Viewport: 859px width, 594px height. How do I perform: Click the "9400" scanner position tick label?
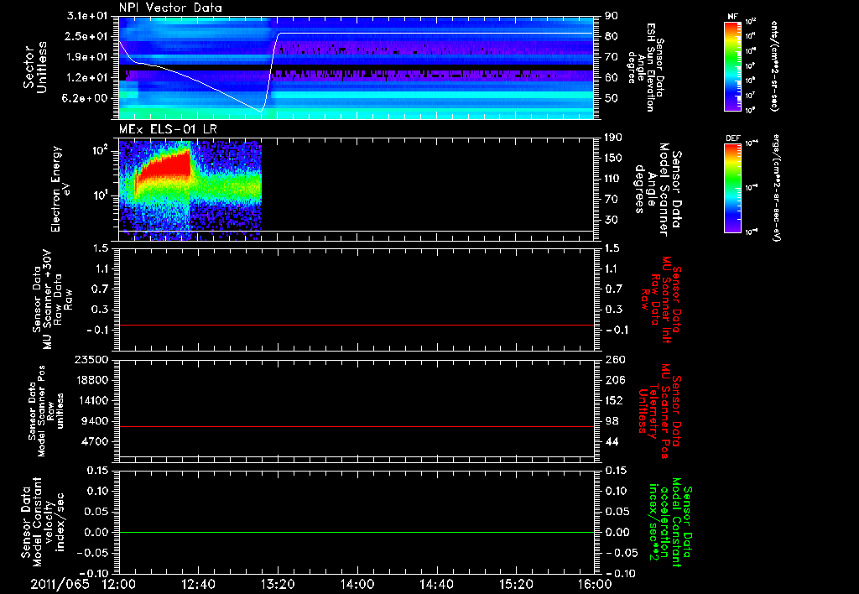click(95, 421)
